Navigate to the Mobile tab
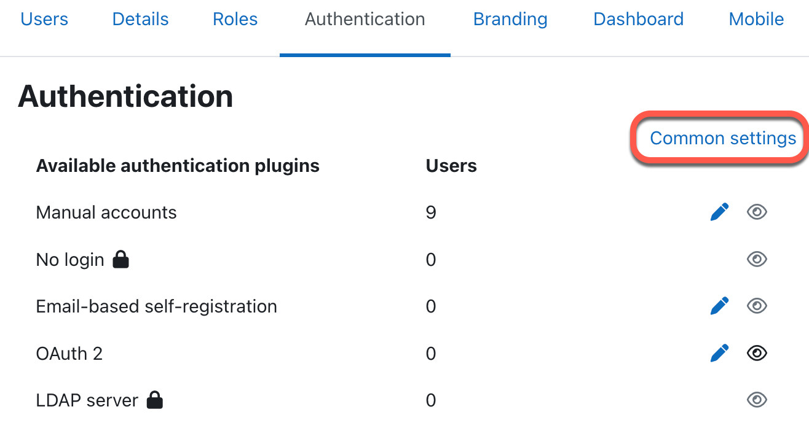Viewport: 809px width, 431px height. [x=756, y=20]
